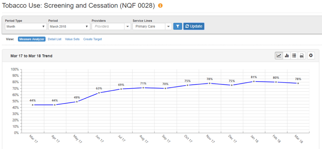This screenshot has height=149, width=322.
Task: Expand the Providers dropdown arrow
Action: 128,26
